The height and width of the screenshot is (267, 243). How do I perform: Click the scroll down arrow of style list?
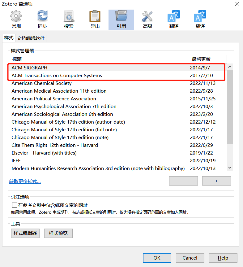tap(230, 168)
